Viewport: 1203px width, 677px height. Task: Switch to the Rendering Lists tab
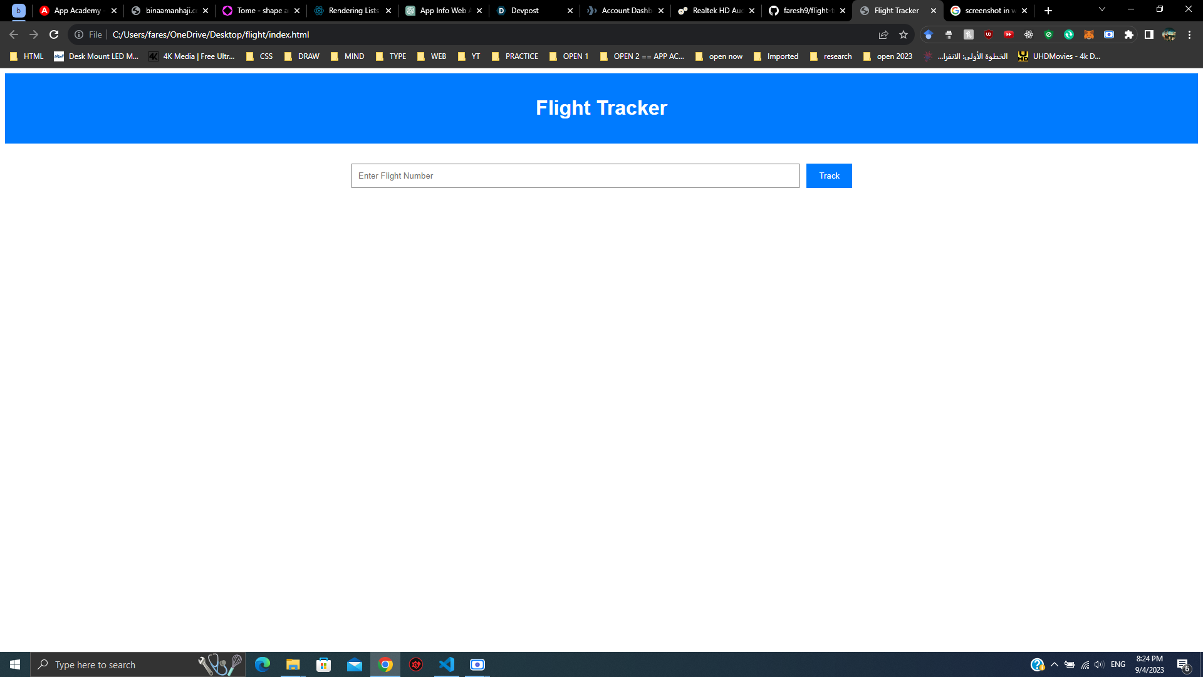point(353,11)
